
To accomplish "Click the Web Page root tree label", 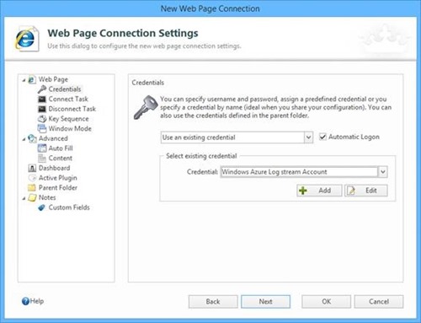I will 53,79.
